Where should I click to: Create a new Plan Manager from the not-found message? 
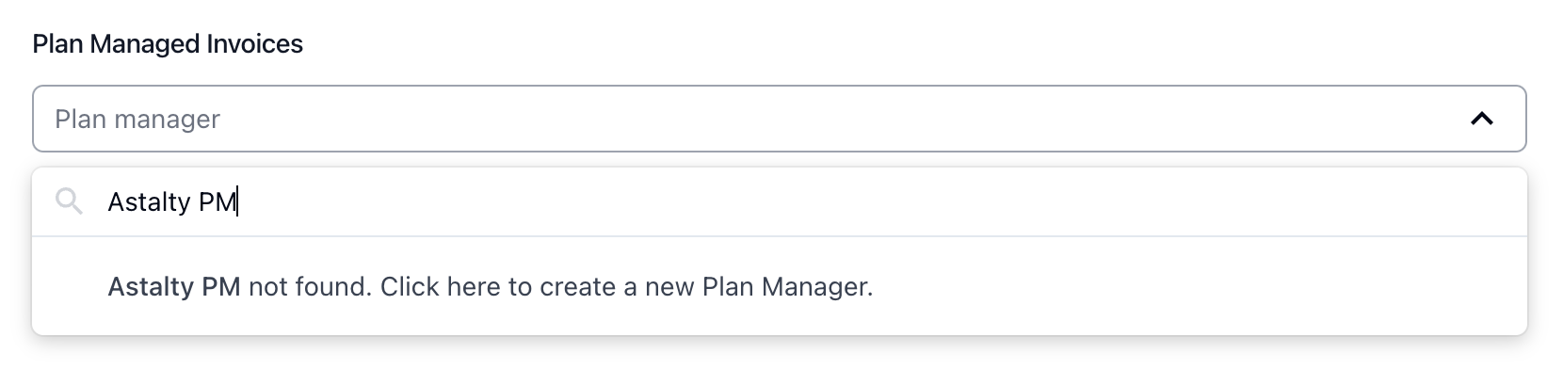[x=491, y=286]
